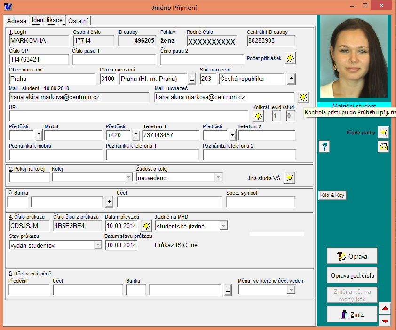Open the Žádost o kolej dropdown

(x=218, y=177)
